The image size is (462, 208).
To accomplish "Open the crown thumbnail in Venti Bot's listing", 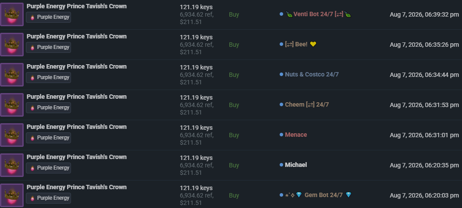I will 12,14.
